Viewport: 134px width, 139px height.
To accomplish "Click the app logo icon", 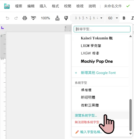I will click(x=7, y=6).
